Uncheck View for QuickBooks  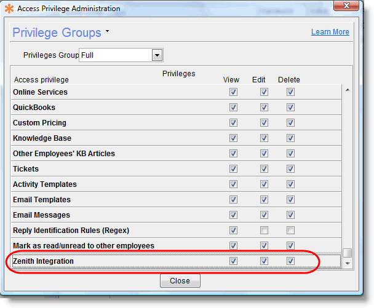coord(233,108)
